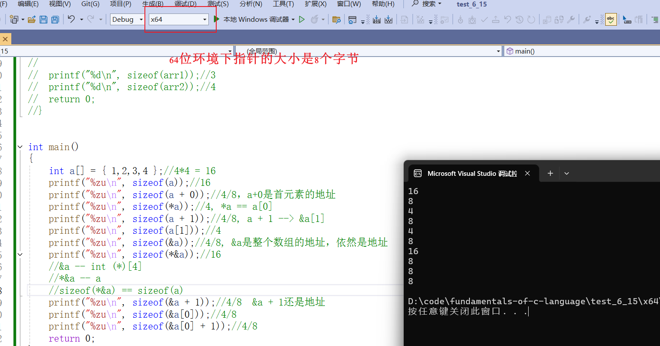Click the Save All icon
The image size is (660, 346).
(55, 20)
